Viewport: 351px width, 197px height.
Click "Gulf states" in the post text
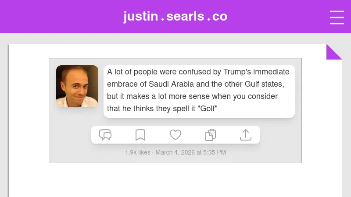(263, 84)
